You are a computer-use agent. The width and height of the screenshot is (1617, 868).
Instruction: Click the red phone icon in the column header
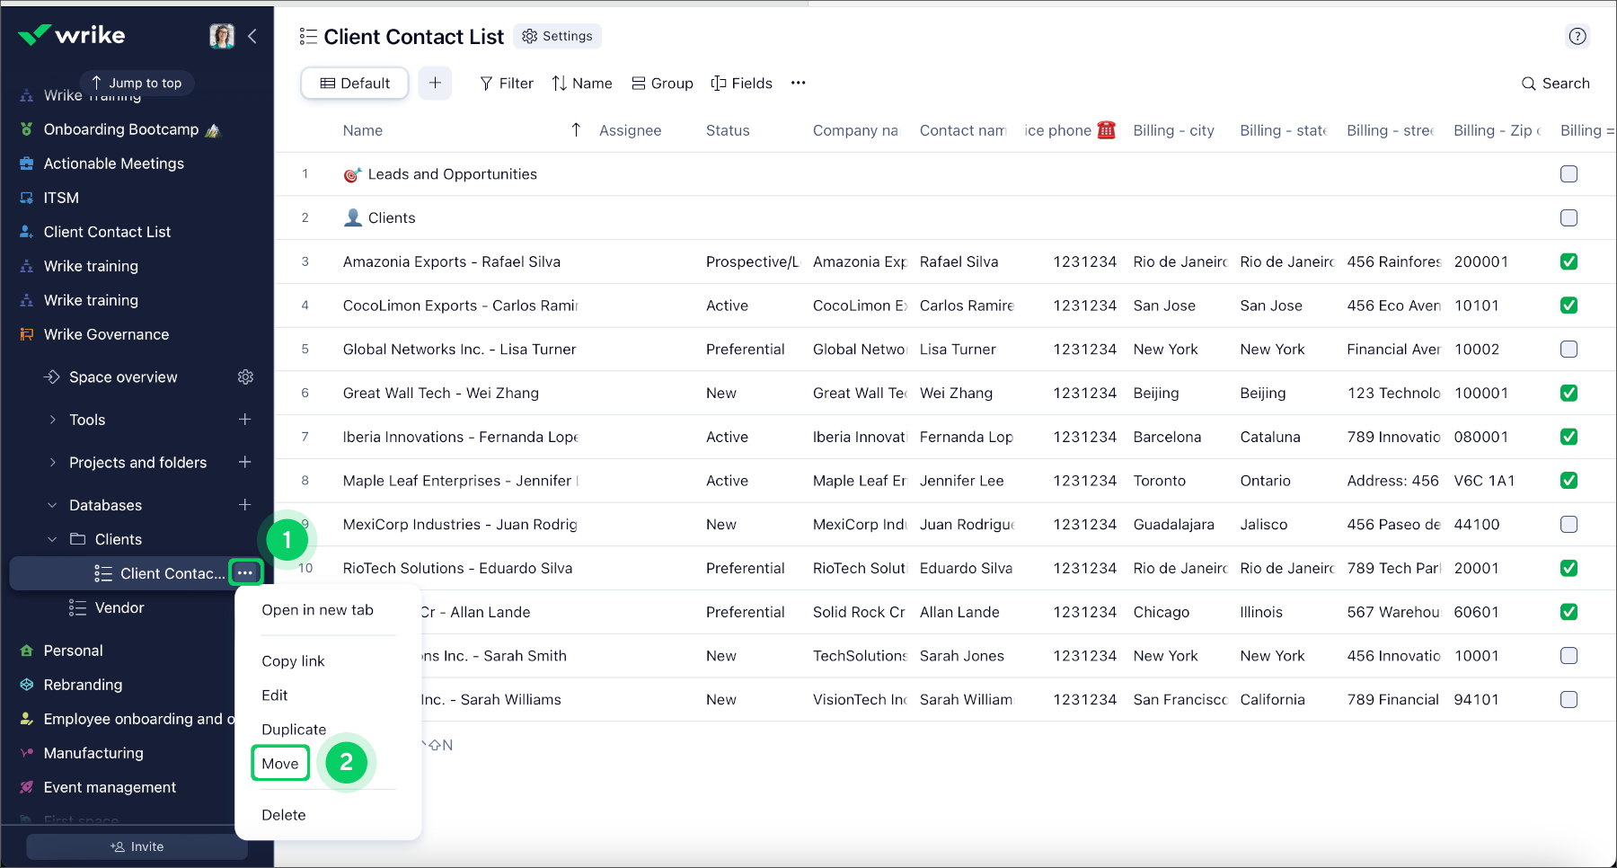1107,129
